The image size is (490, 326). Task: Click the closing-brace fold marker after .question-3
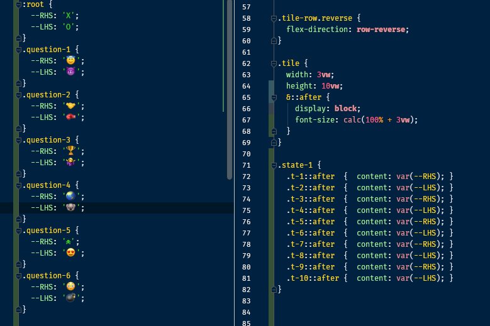pyautogui.click(x=18, y=174)
